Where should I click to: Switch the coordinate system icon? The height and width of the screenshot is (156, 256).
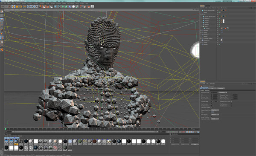(40, 6)
